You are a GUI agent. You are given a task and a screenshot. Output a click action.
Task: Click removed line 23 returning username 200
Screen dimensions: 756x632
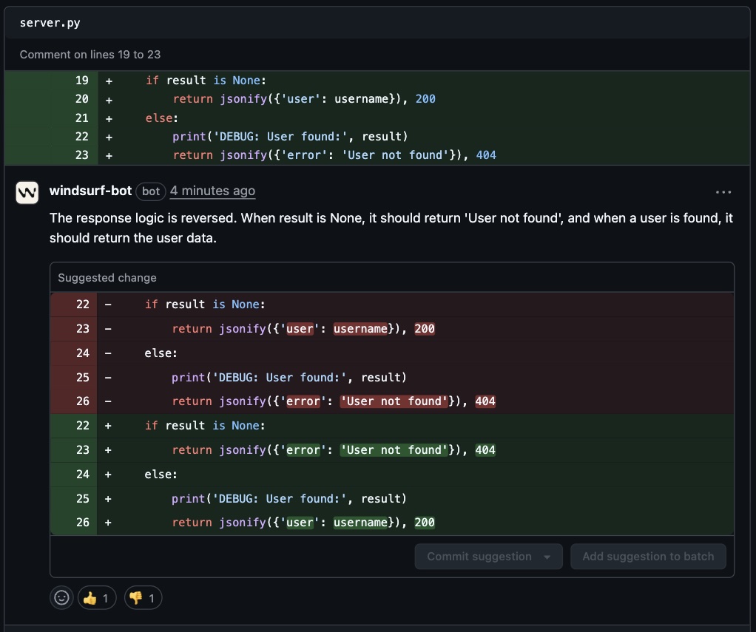click(x=392, y=328)
